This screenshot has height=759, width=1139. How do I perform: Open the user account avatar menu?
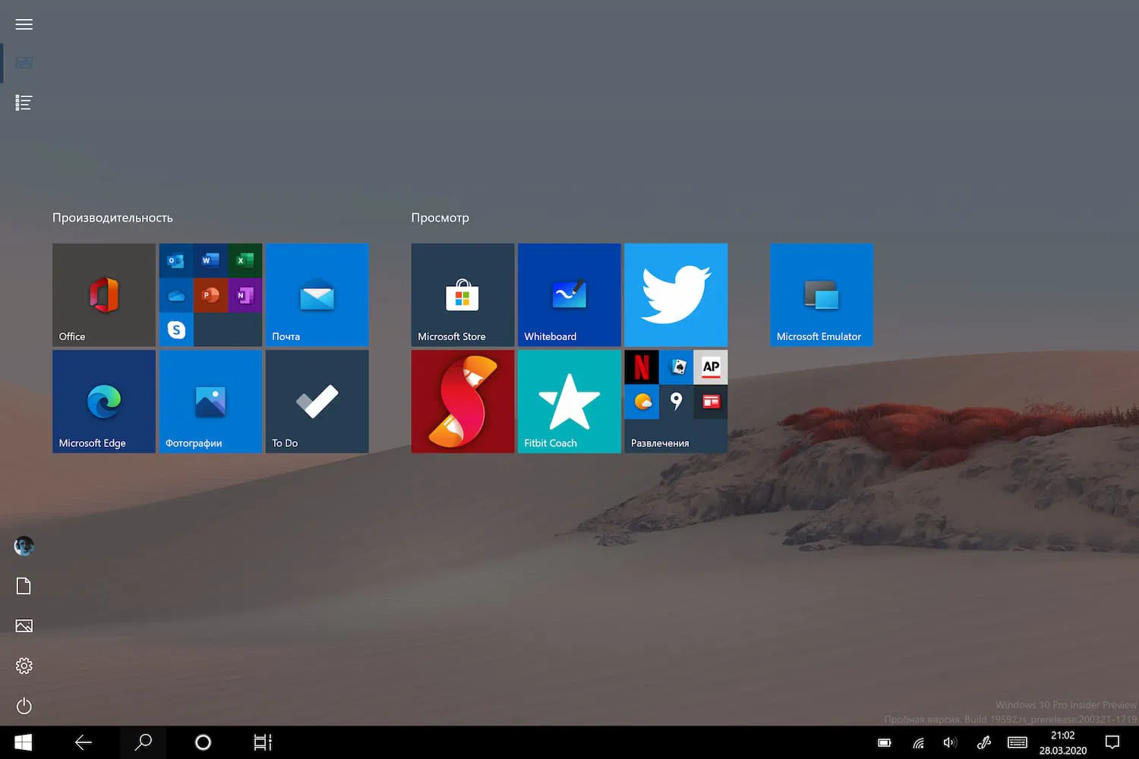pyautogui.click(x=24, y=546)
